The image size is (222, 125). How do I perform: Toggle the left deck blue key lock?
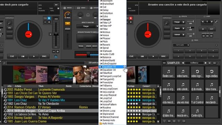[49, 18]
